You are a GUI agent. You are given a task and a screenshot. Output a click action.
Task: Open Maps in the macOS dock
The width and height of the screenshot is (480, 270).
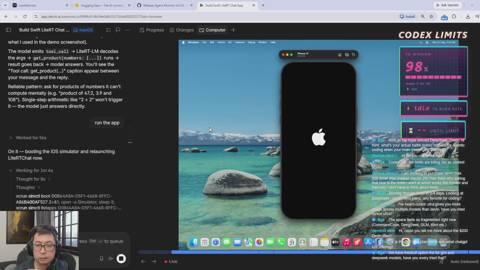pos(248,242)
